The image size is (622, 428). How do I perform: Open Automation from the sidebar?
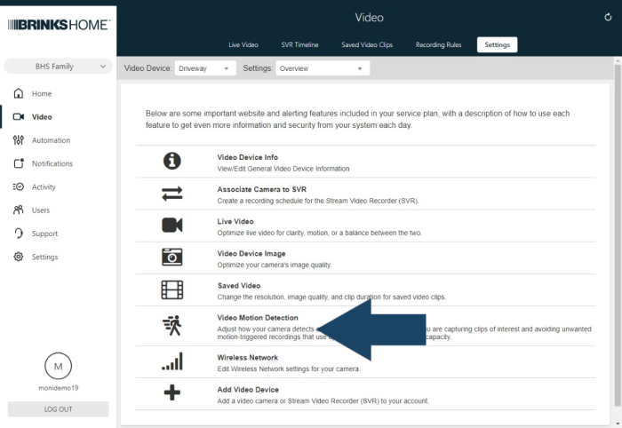(51, 140)
